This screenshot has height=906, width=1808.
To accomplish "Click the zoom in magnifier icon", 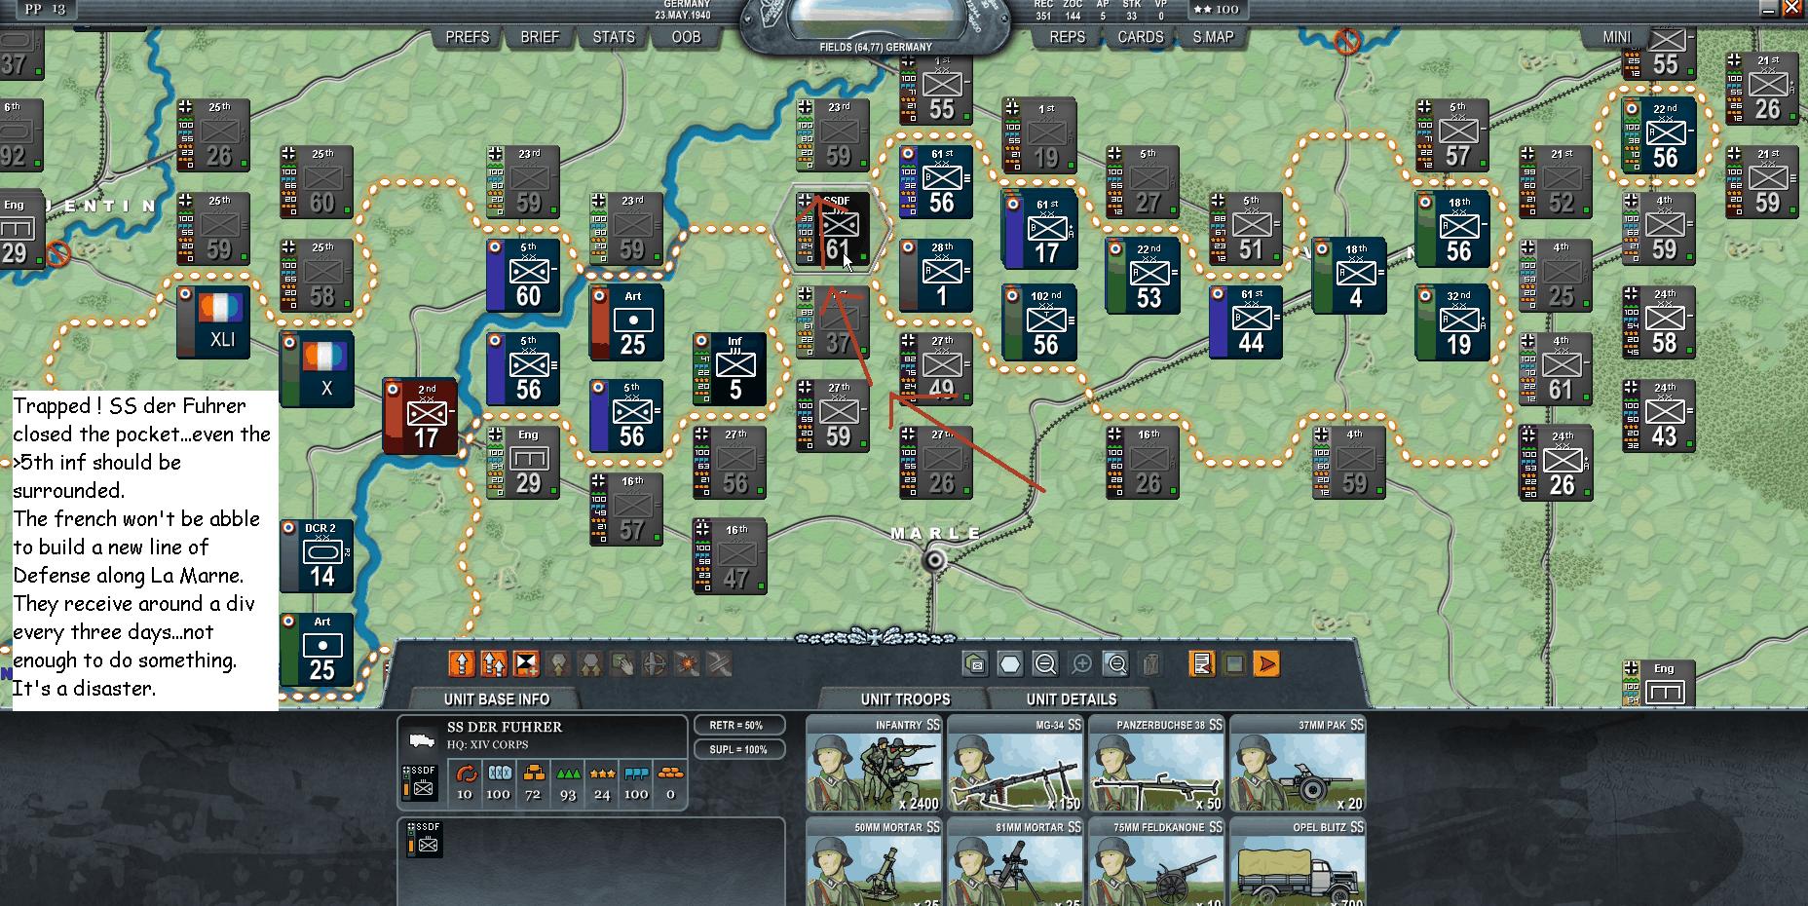I will pos(1081,664).
